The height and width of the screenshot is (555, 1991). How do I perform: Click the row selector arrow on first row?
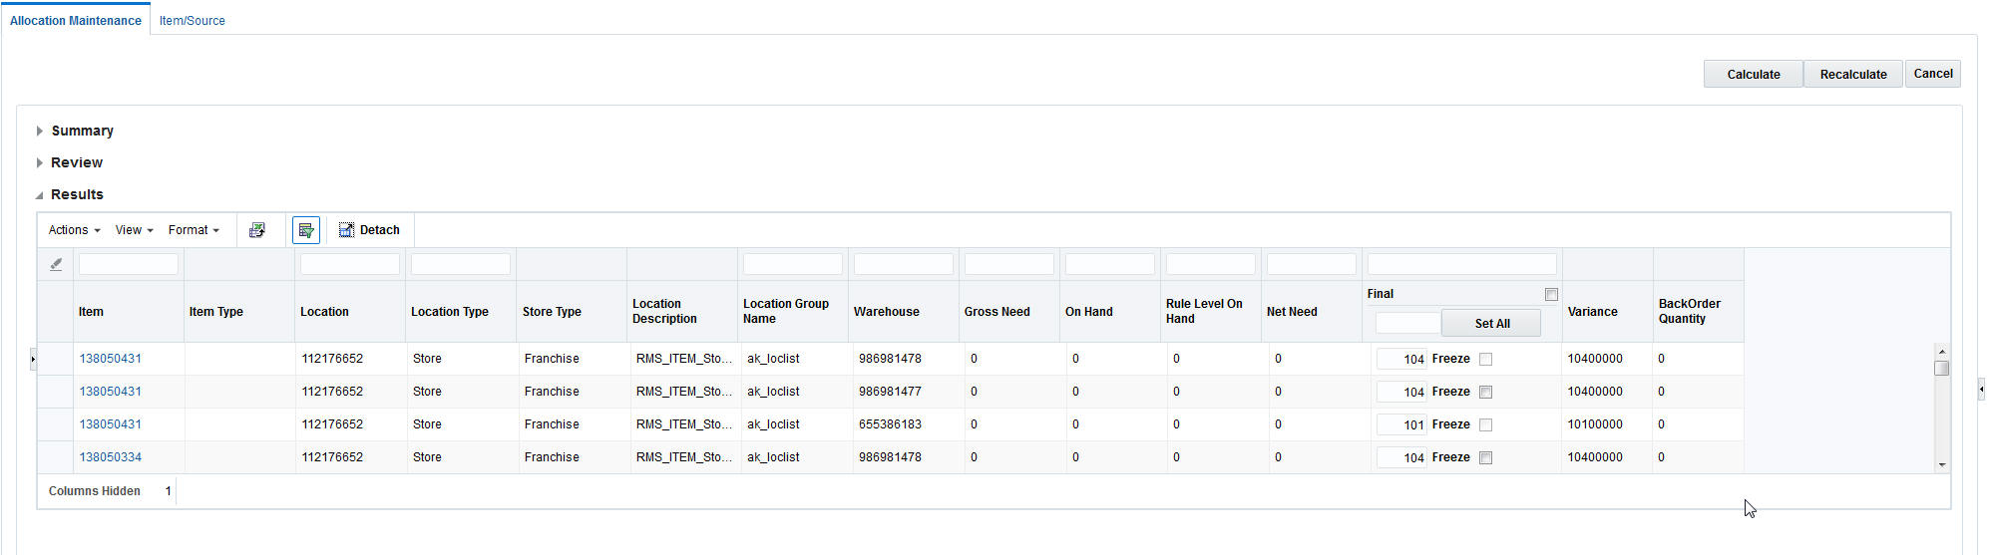[33, 359]
